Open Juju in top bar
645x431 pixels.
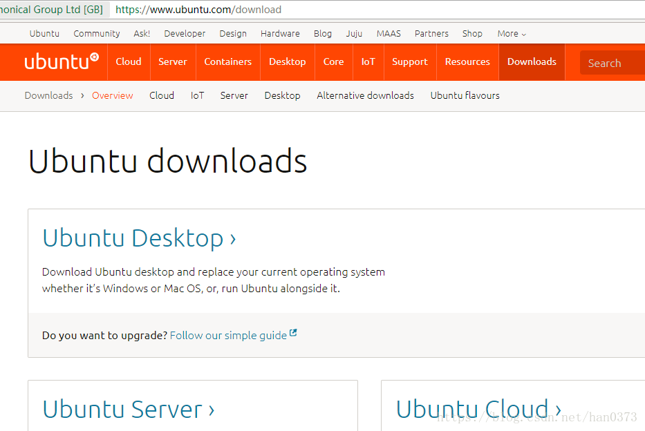coord(354,34)
